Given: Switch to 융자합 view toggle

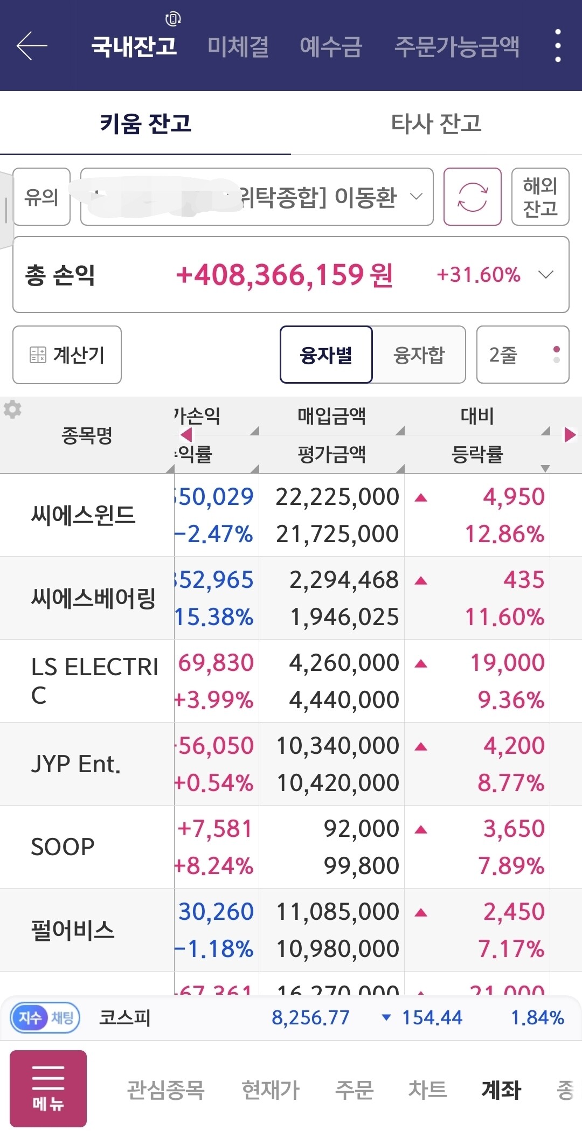Looking at the screenshot, I should coord(419,355).
